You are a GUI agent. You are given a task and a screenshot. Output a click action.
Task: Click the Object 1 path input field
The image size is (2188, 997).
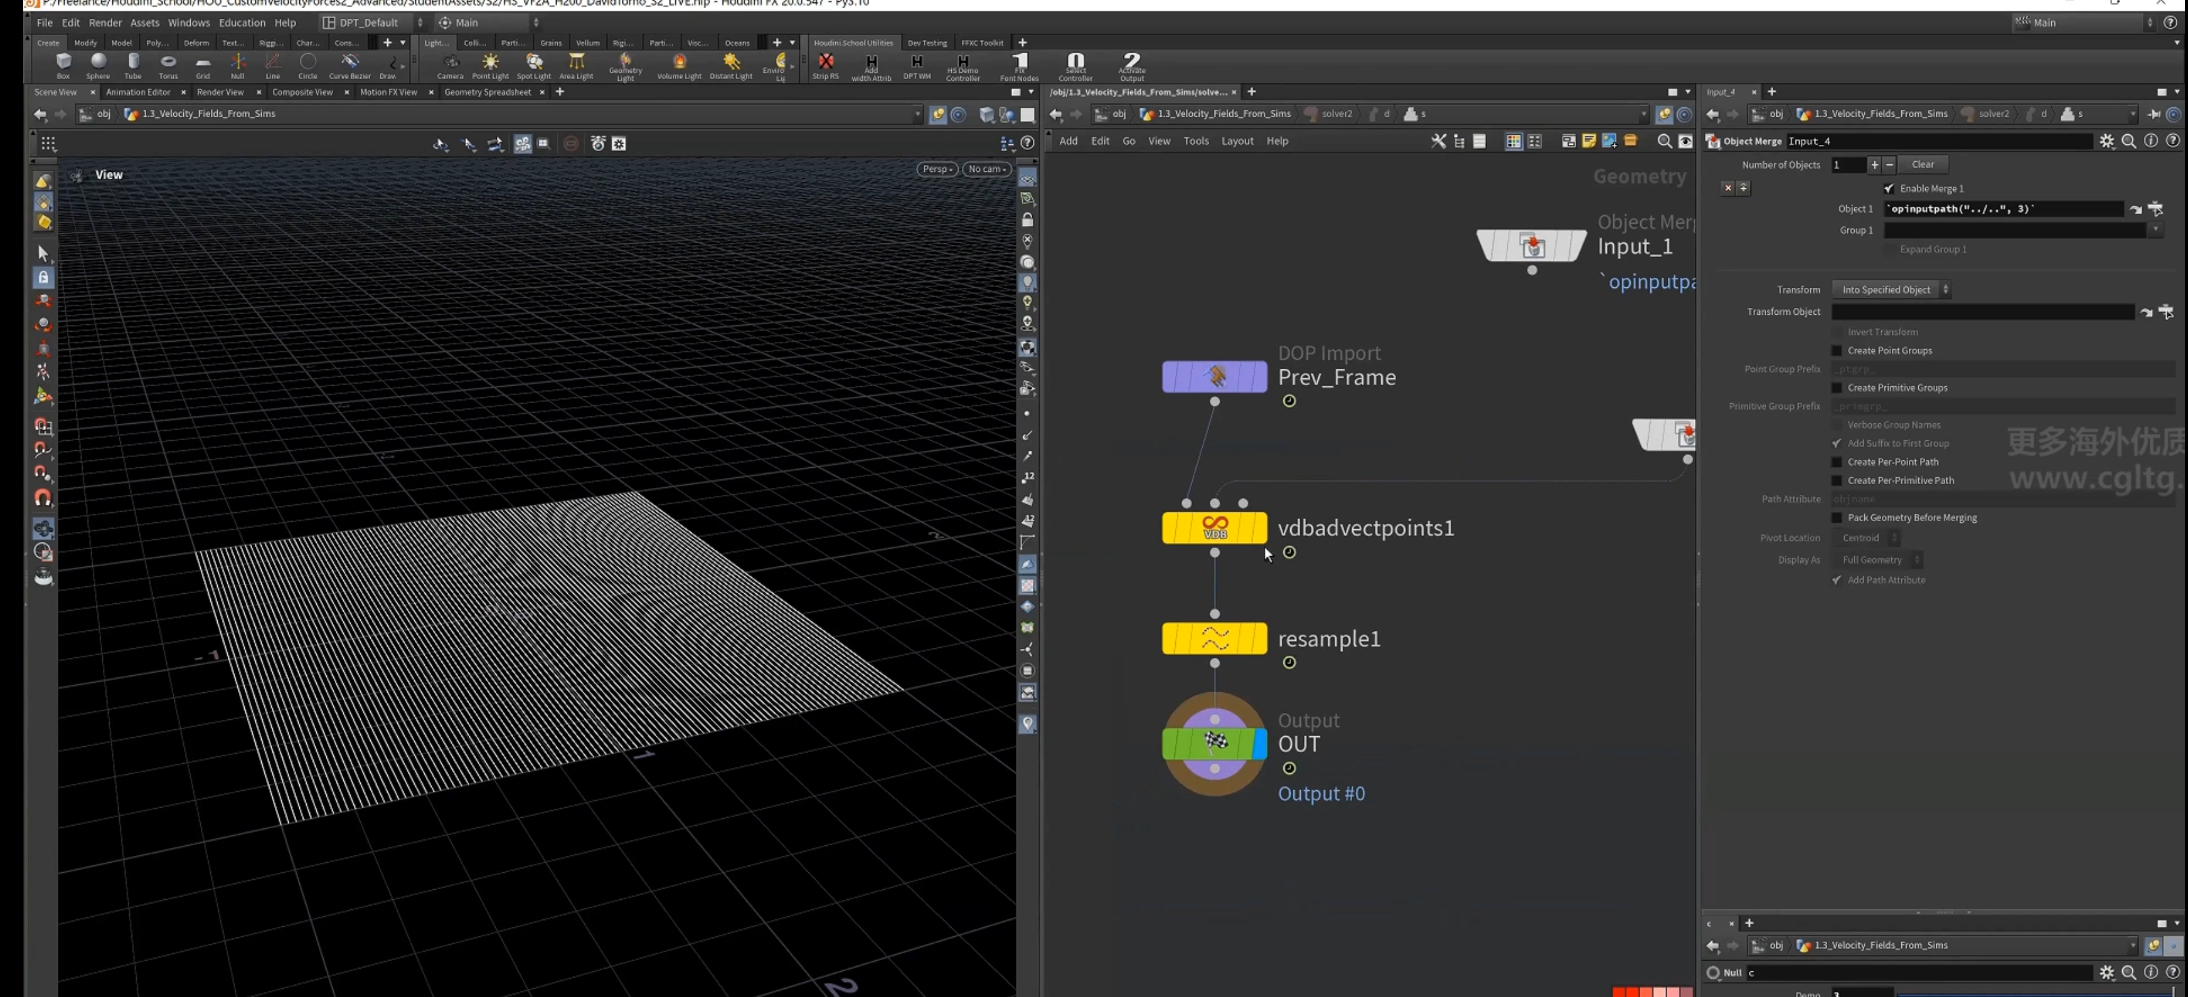2003,209
